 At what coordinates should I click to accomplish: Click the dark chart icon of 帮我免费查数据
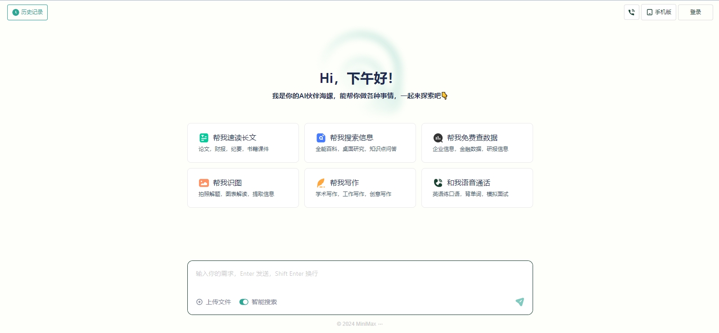[x=438, y=138]
